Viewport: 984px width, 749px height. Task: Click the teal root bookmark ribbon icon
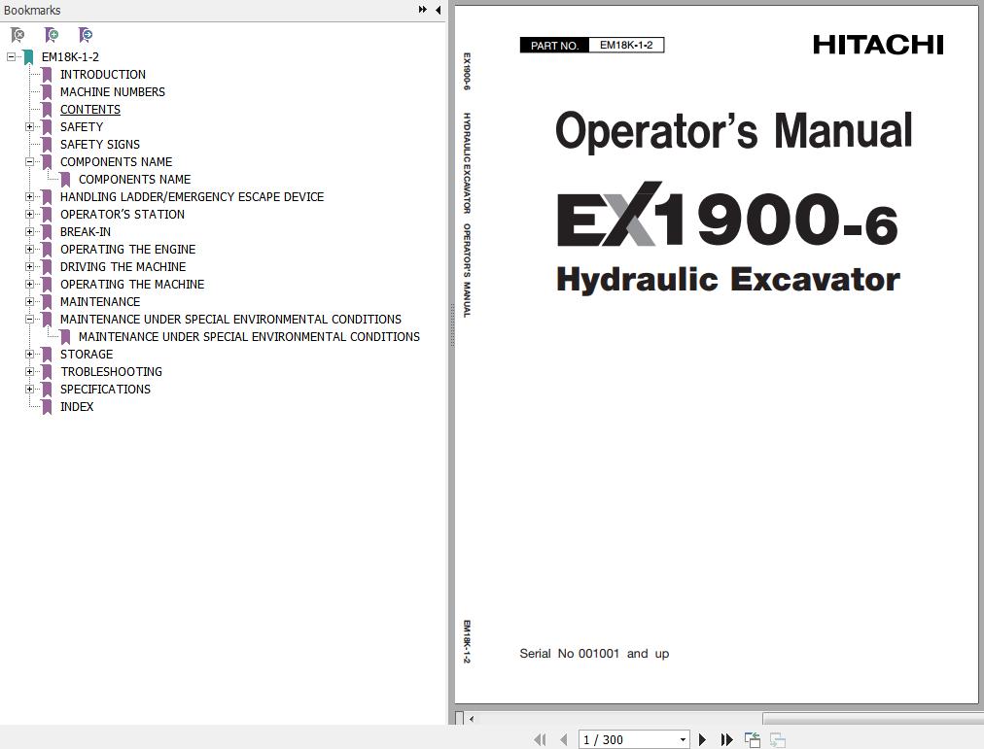[27, 57]
